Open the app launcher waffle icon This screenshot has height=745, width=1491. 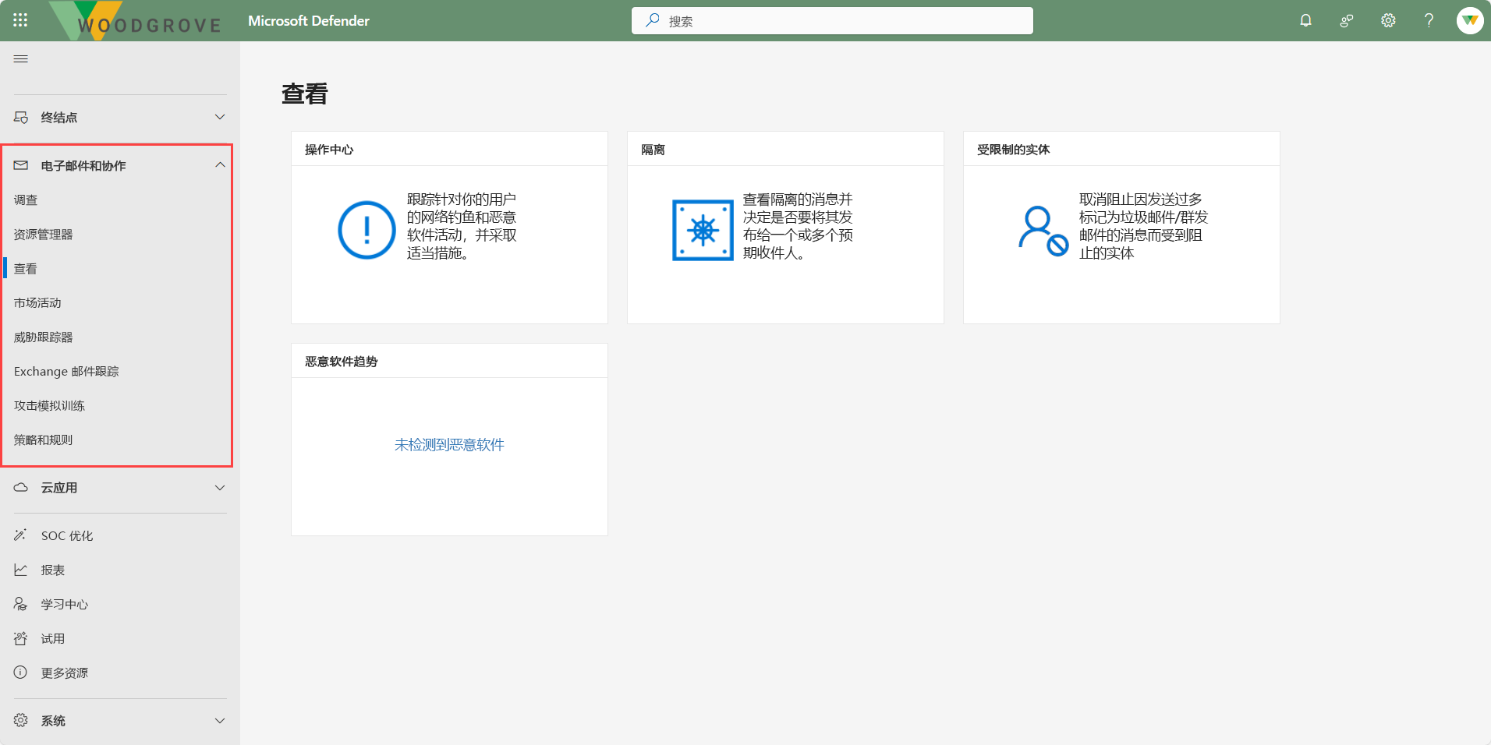point(20,20)
